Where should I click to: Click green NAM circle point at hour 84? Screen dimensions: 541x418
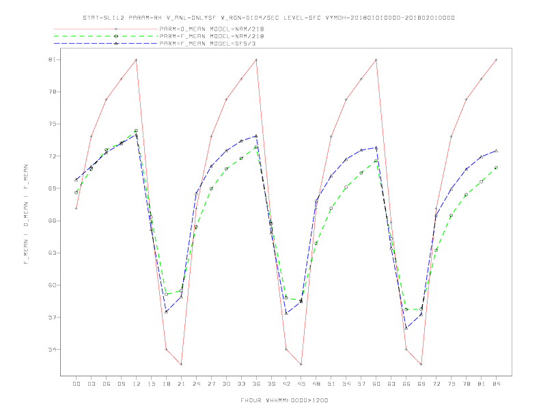coord(496,167)
